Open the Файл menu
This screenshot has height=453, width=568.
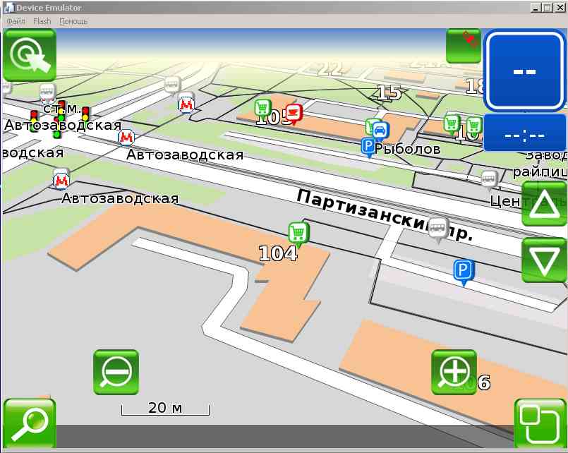[x=16, y=21]
